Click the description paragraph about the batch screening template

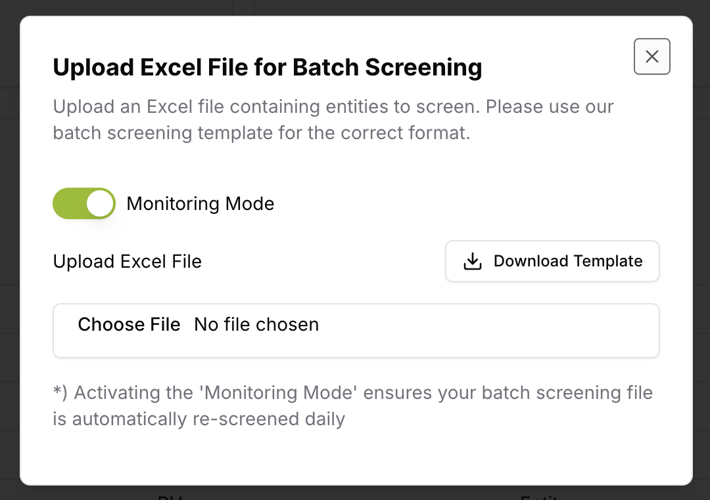pos(333,120)
